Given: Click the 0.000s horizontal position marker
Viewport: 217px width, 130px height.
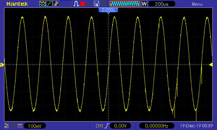Looking at the screenshot, I should click(x=108, y=10).
